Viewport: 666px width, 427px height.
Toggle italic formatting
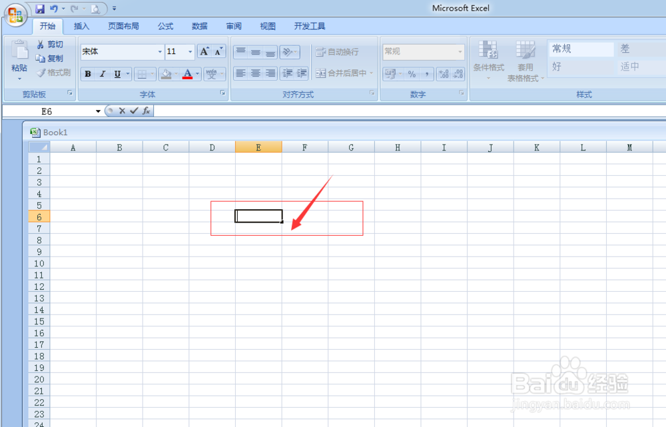(x=103, y=74)
